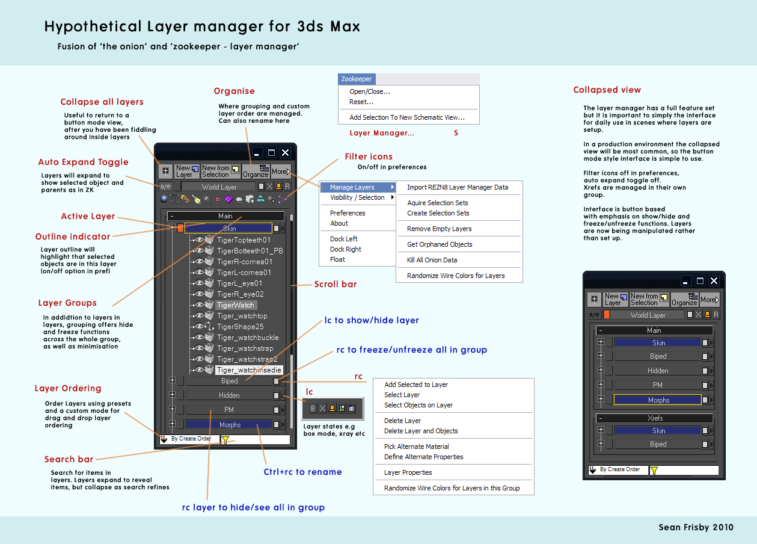Screen dimensions: 757x544
Task: Open Manage Layers menu item
Action: click(358, 187)
